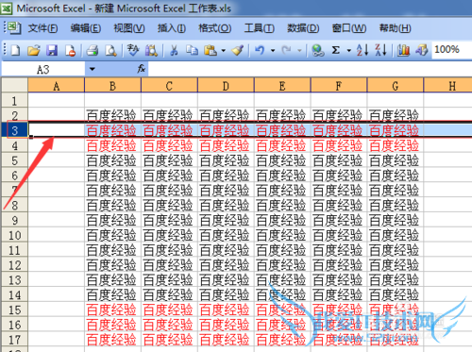Open the Research tool icon
This screenshot has width=472, height=352.
pyautogui.click(x=151, y=50)
